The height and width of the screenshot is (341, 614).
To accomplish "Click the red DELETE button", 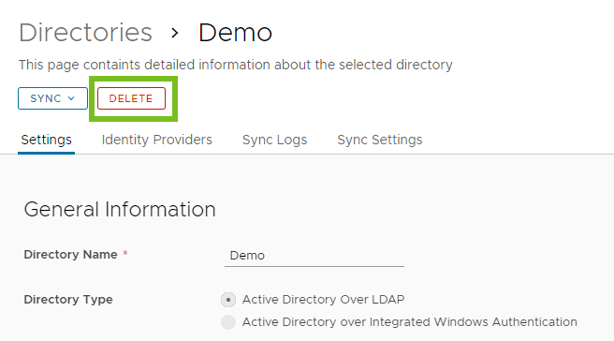I will point(131,98).
